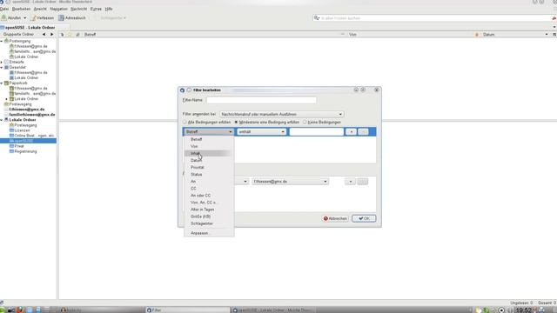Add an action with plus button
The width and height of the screenshot is (557, 313).
(350, 182)
